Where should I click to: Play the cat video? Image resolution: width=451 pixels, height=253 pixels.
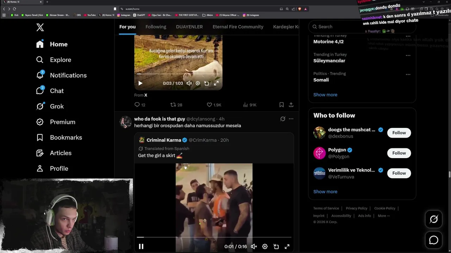(x=140, y=83)
